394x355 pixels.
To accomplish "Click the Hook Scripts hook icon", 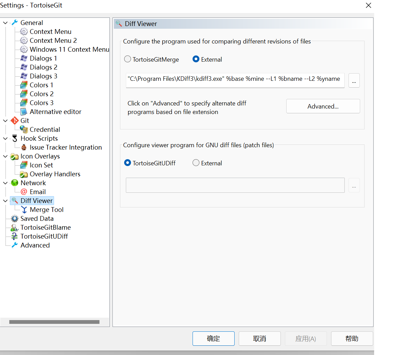I will tap(15, 138).
